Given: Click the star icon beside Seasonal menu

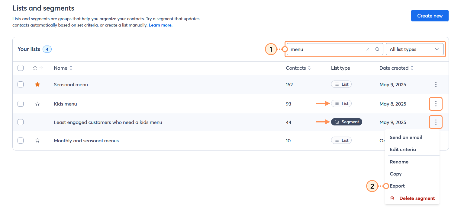Looking at the screenshot, I should (37, 84).
